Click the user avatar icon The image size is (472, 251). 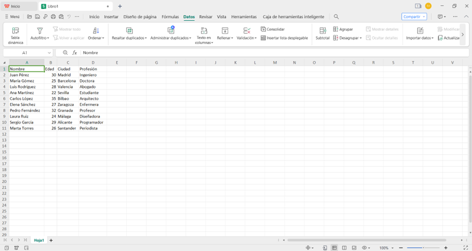(x=428, y=6)
